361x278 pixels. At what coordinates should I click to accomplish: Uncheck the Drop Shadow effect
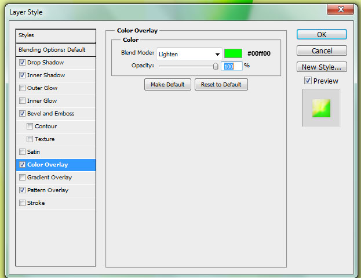(x=23, y=63)
